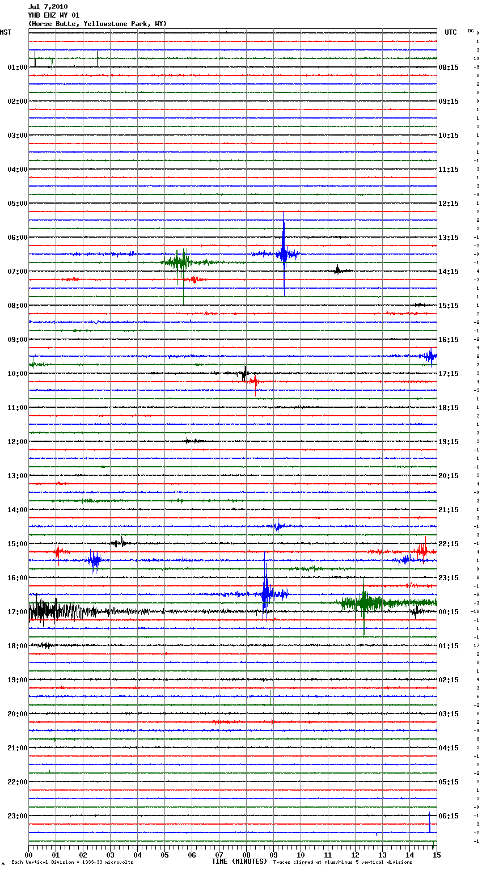Click the 12:15 UTC time label

click(x=449, y=204)
